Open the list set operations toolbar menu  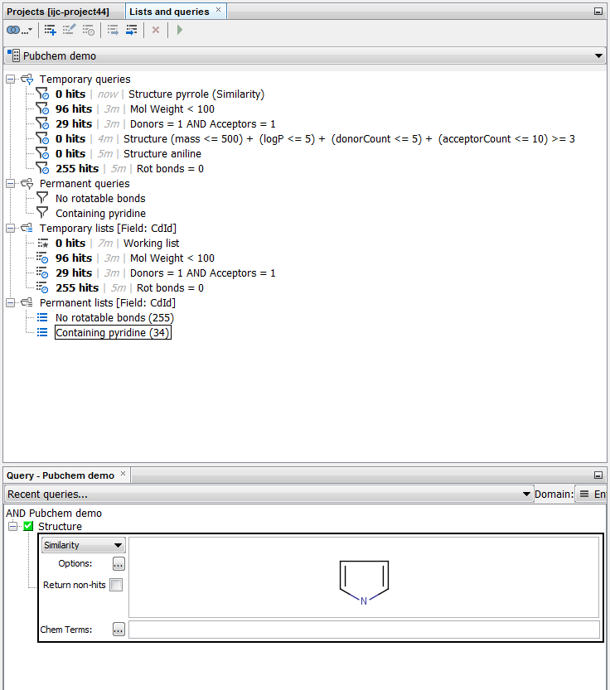pyautogui.click(x=19, y=30)
